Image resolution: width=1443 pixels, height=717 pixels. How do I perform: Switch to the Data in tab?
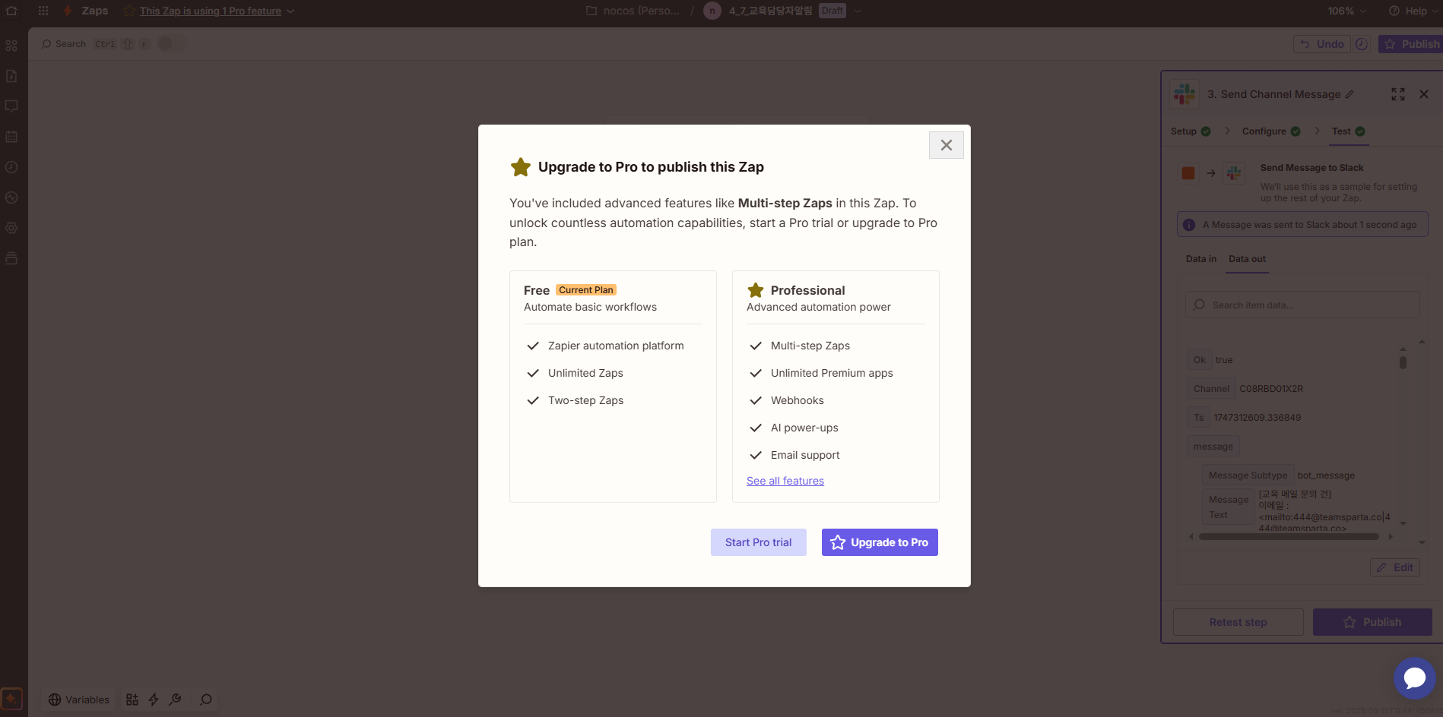1201,259
